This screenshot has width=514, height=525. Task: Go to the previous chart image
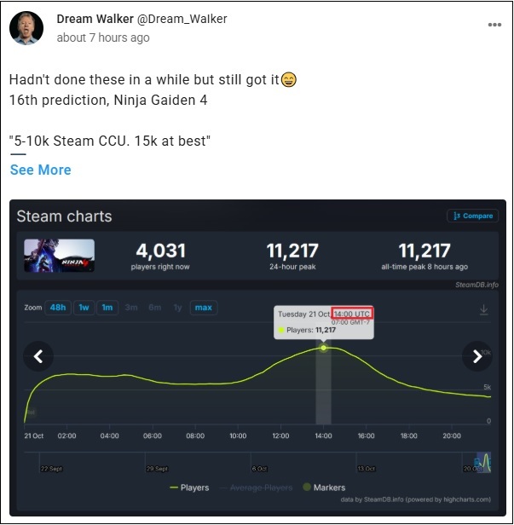coord(38,355)
